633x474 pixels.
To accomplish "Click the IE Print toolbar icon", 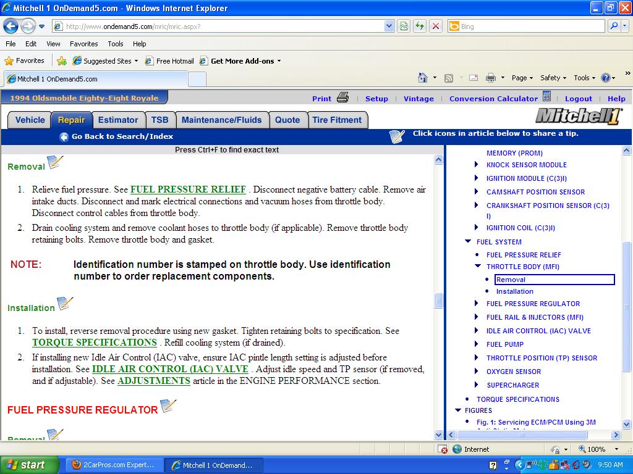I will [x=490, y=77].
